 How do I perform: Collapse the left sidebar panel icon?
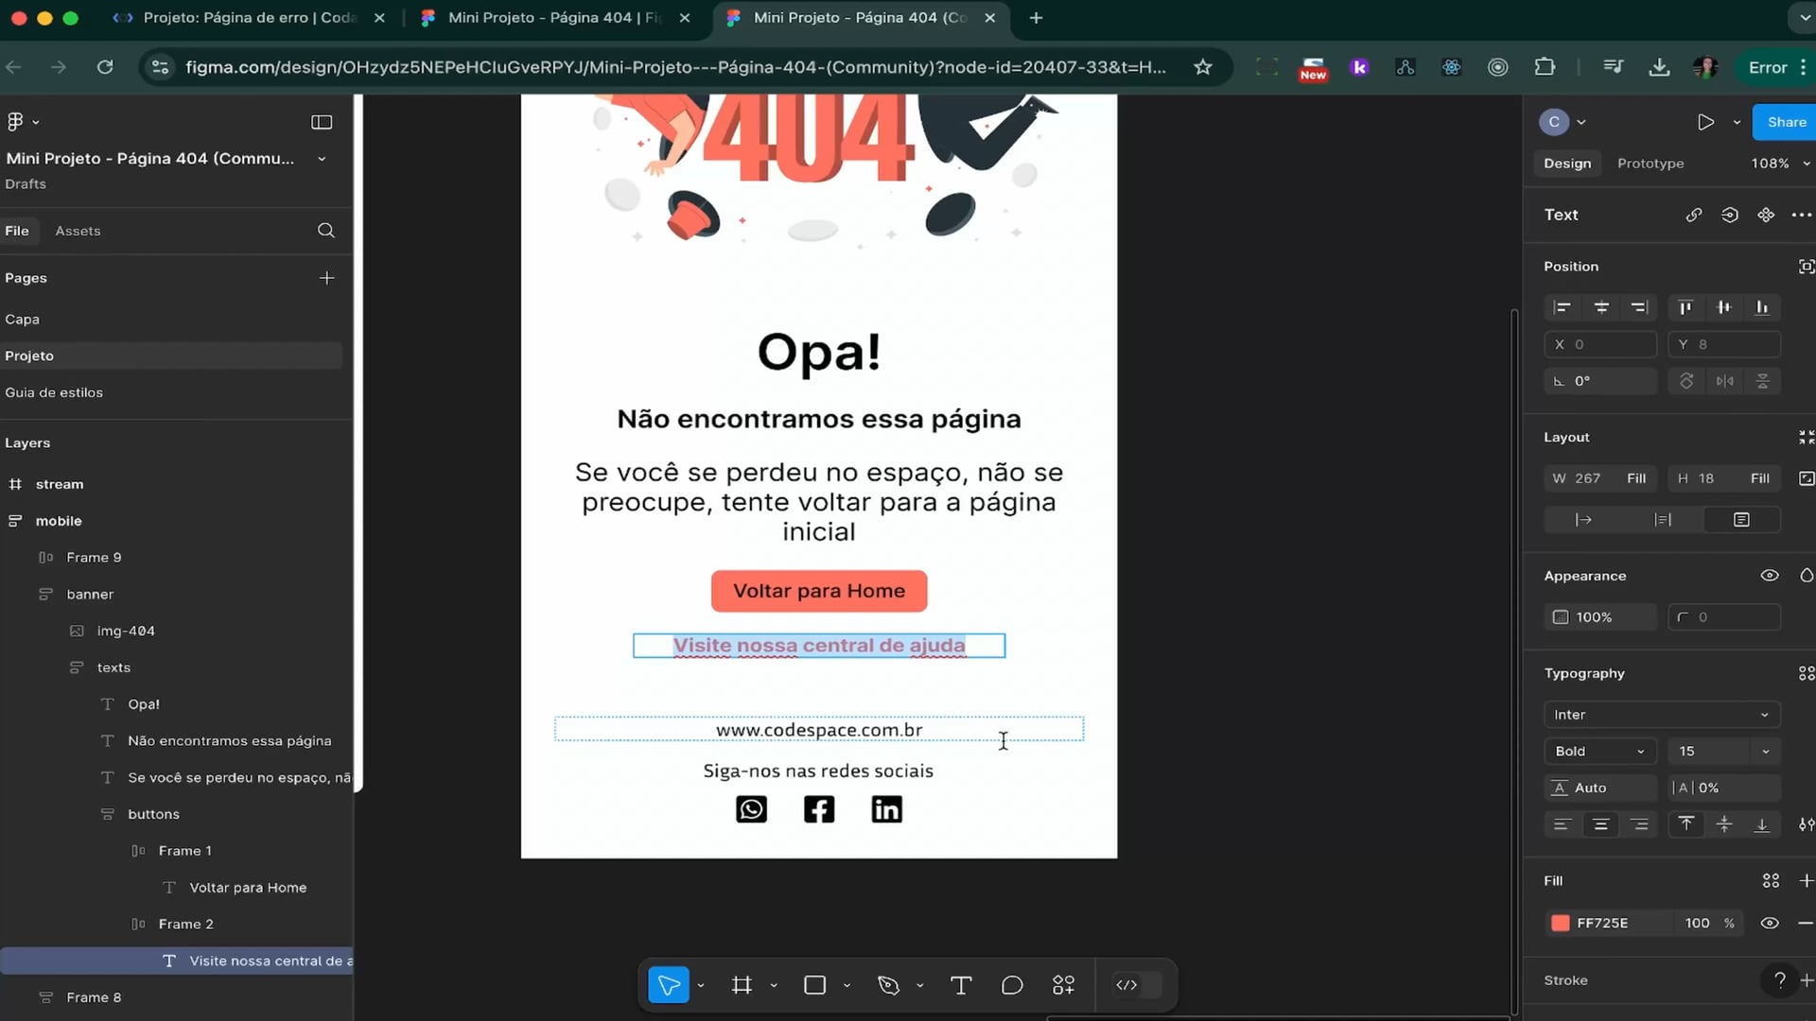click(x=322, y=122)
